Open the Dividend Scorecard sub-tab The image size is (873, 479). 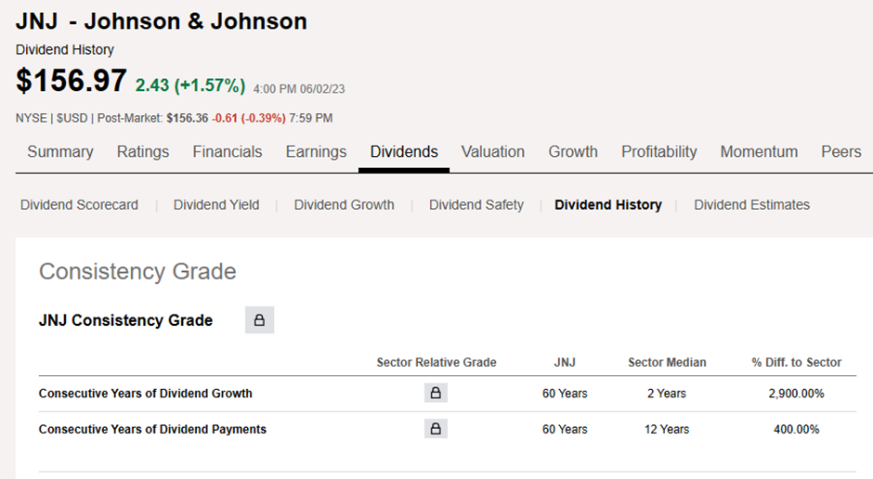pyautogui.click(x=79, y=205)
